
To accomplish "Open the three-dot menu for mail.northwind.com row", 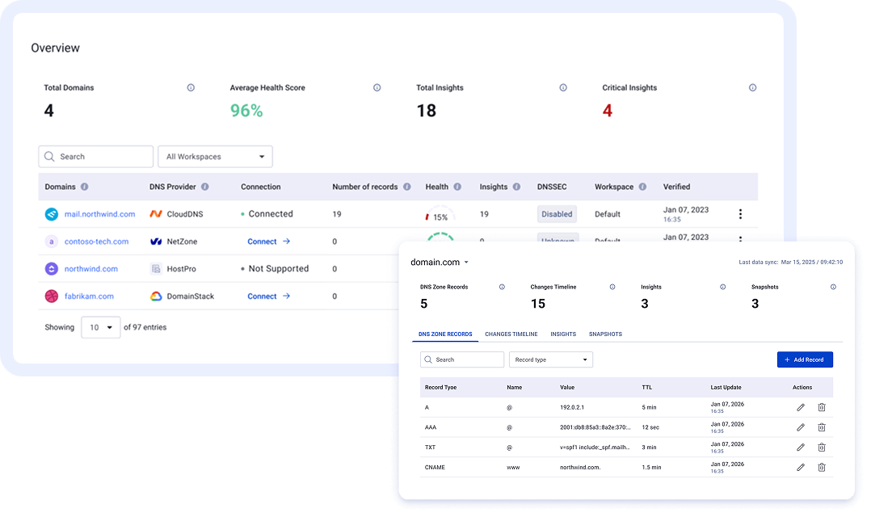I will click(740, 214).
